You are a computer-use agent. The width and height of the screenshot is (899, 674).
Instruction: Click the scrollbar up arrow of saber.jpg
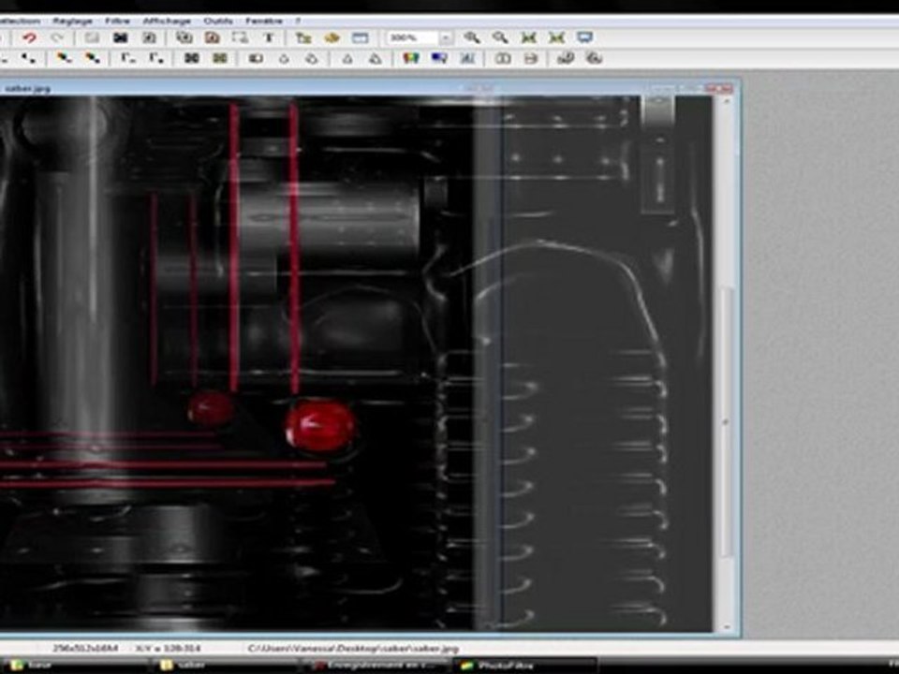click(727, 102)
